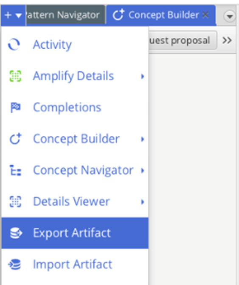Click the Concept Navigator tree icon
This screenshot has height=285, width=239.
click(x=15, y=170)
